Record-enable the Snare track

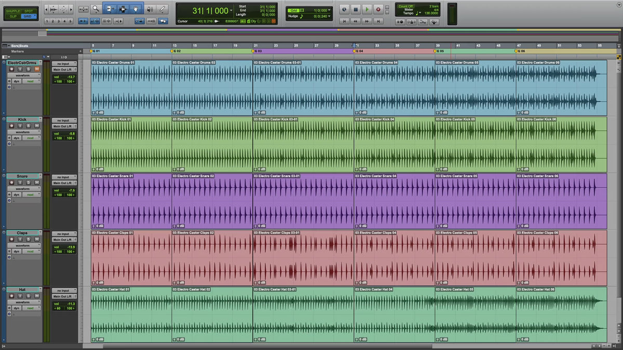point(11,183)
